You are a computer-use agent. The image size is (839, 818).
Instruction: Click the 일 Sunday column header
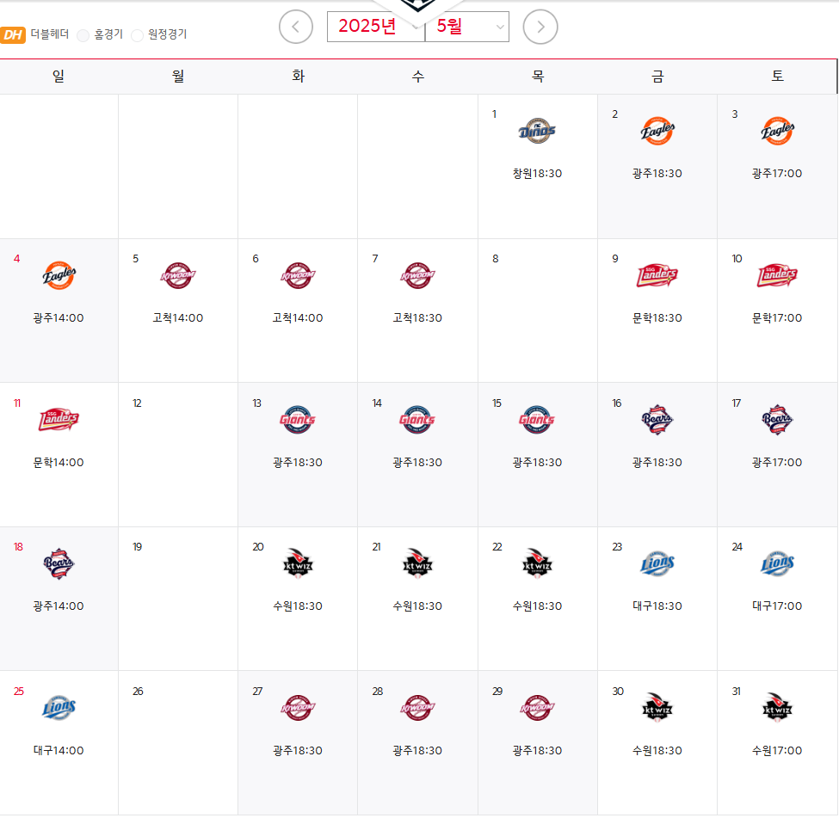click(x=59, y=76)
